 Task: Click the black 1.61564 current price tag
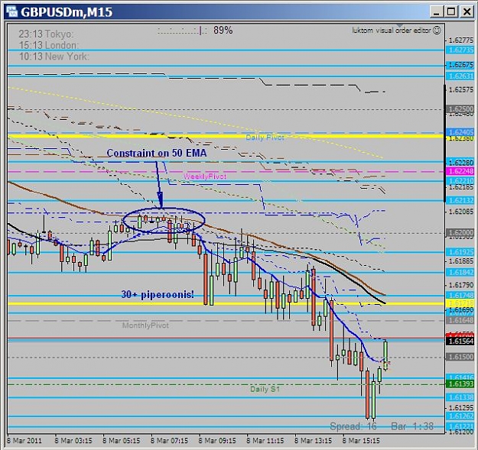click(x=460, y=341)
